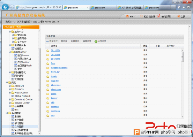Click 文件大小 column header

(x=171, y=46)
